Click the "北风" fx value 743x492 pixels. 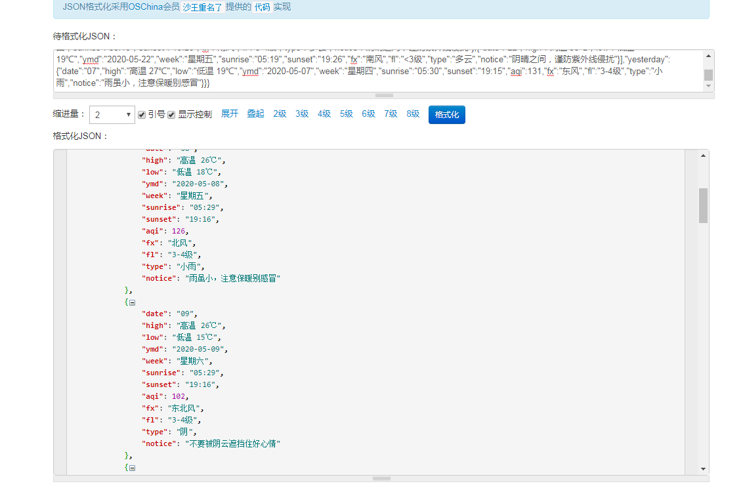pos(180,243)
